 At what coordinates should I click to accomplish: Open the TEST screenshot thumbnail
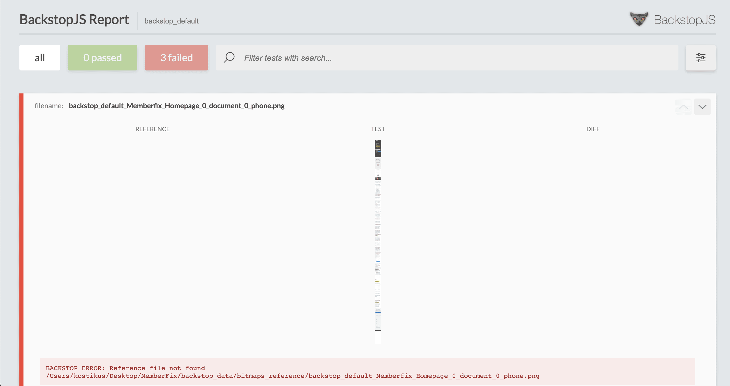coord(378,242)
